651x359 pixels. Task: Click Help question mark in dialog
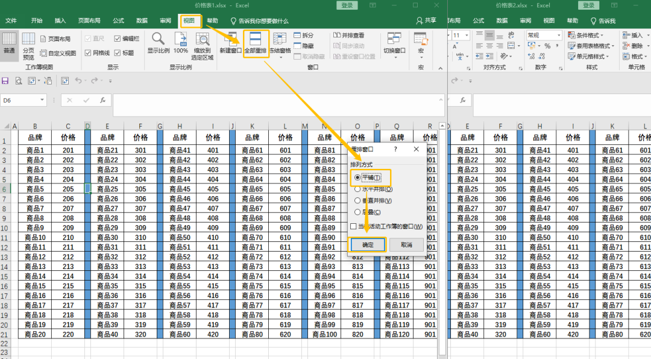[395, 149]
